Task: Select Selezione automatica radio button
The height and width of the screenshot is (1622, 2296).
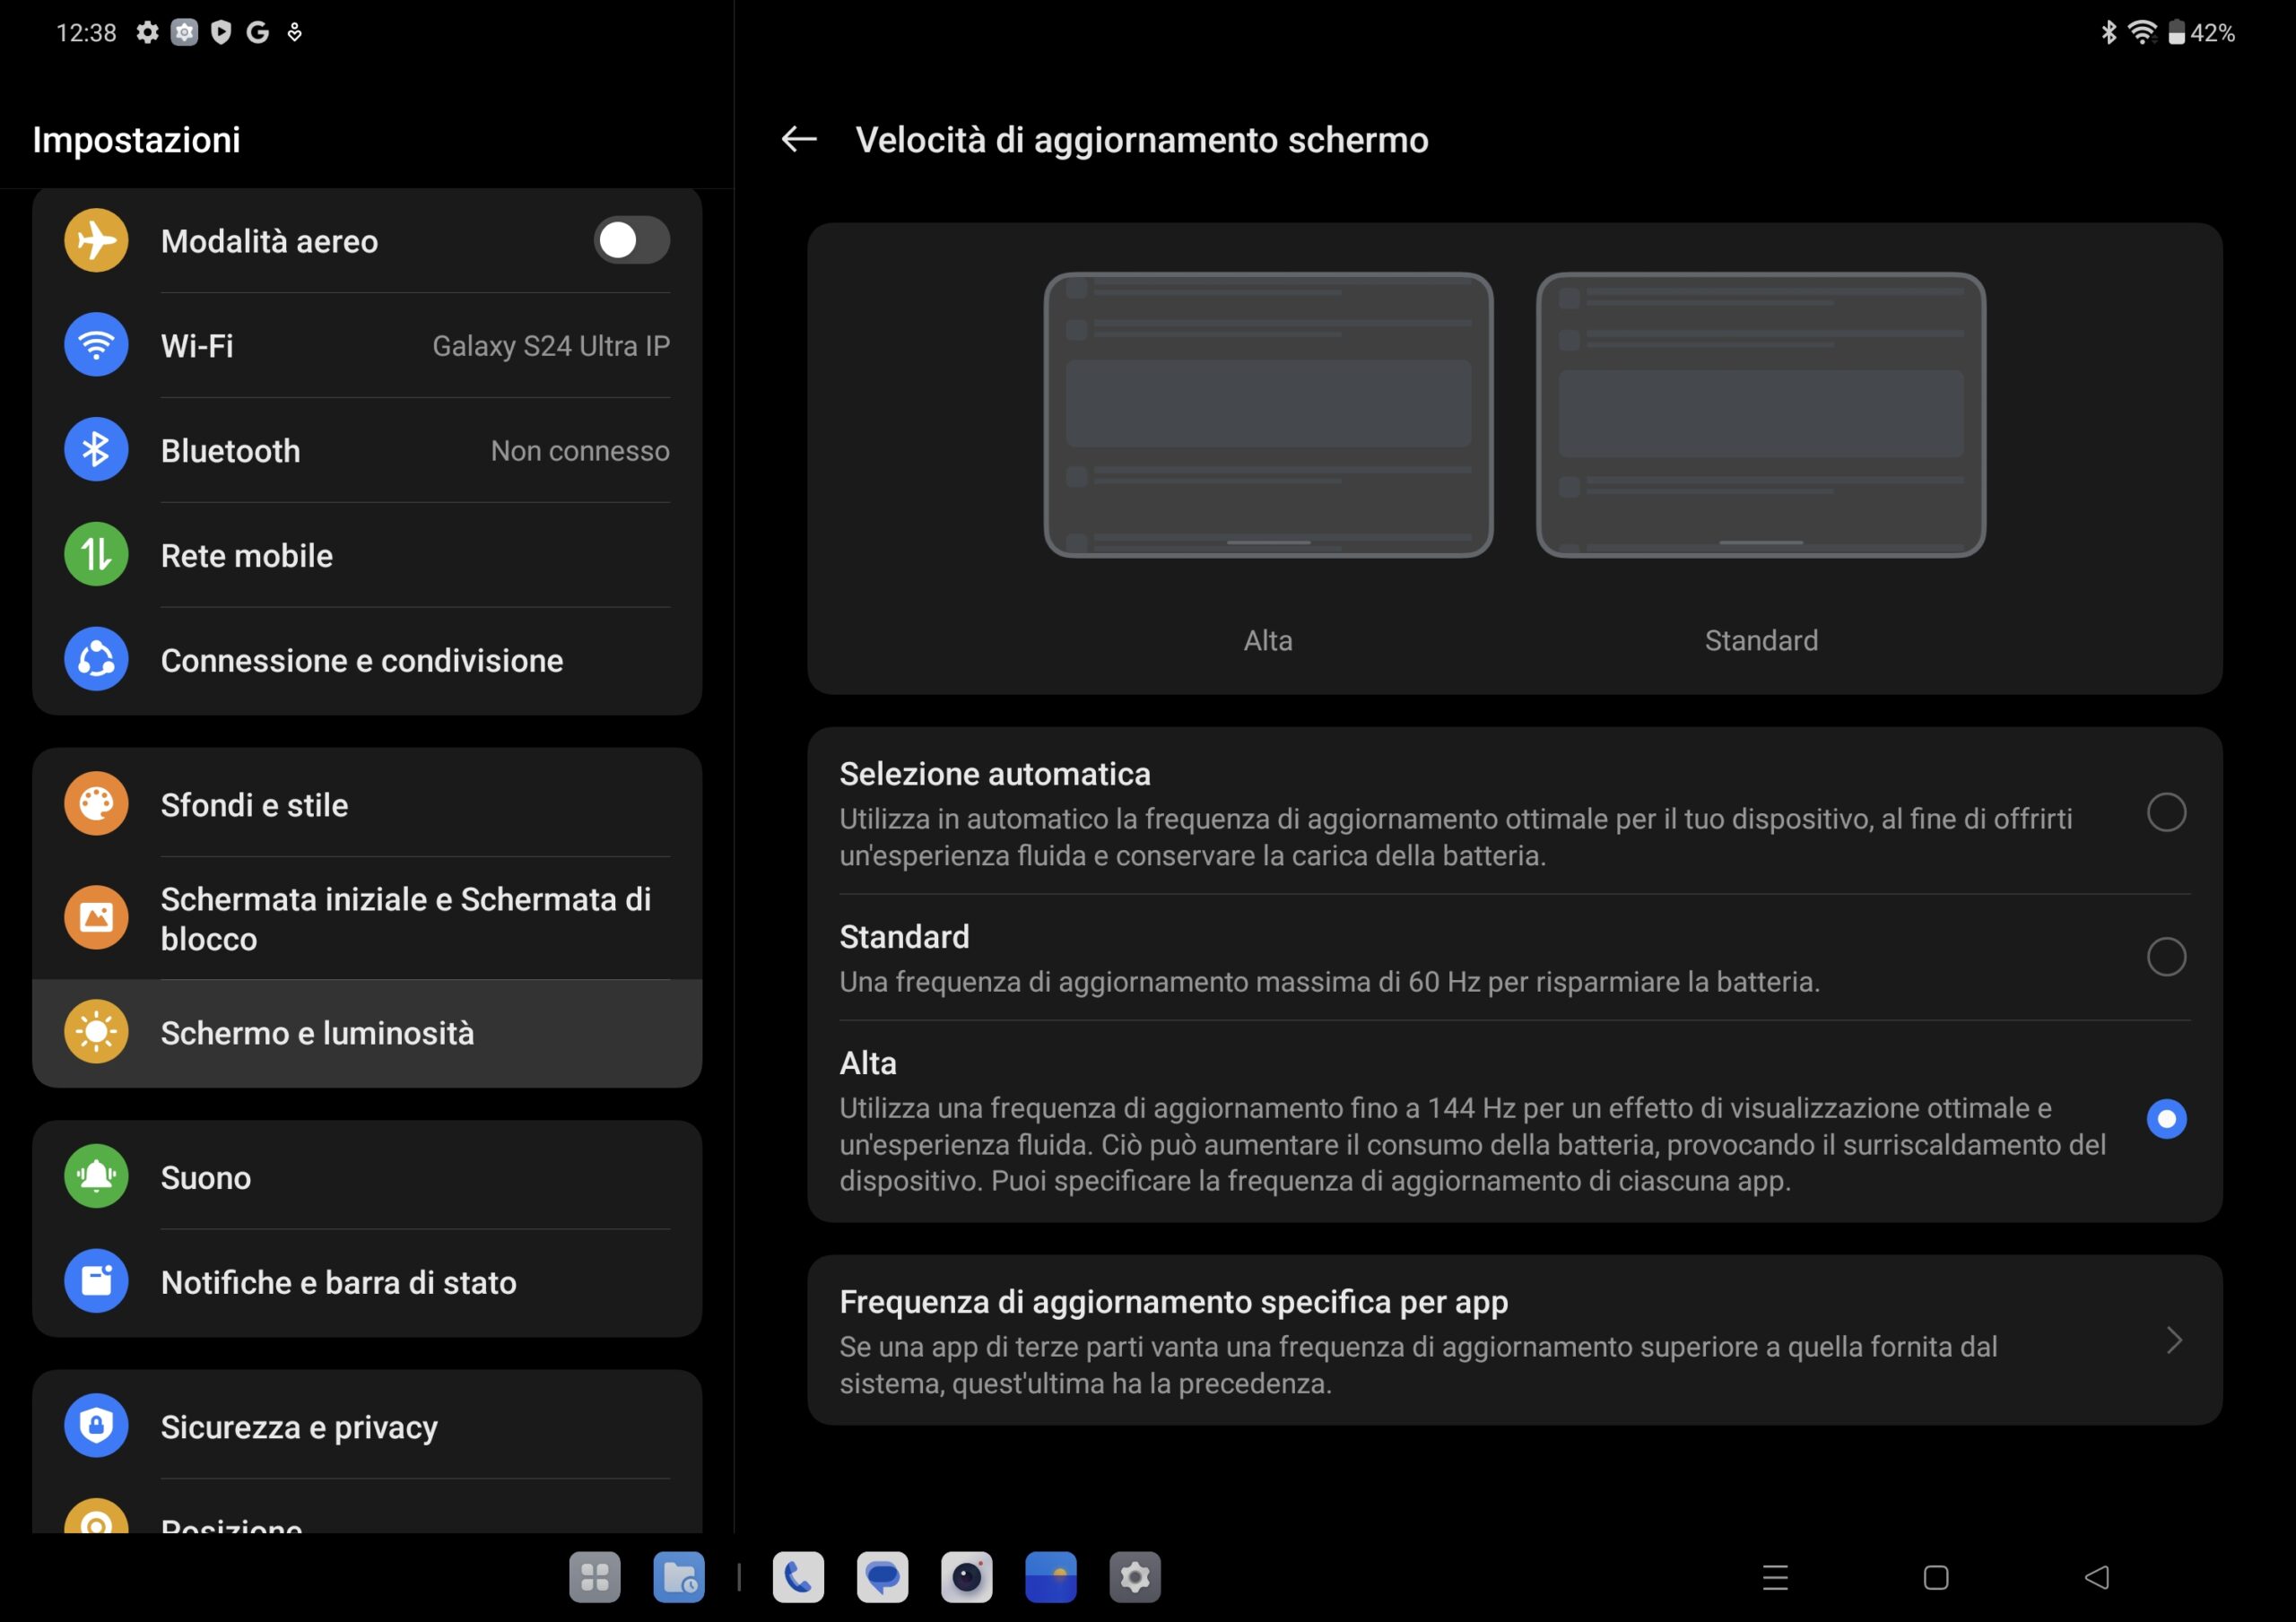Action: [2165, 812]
